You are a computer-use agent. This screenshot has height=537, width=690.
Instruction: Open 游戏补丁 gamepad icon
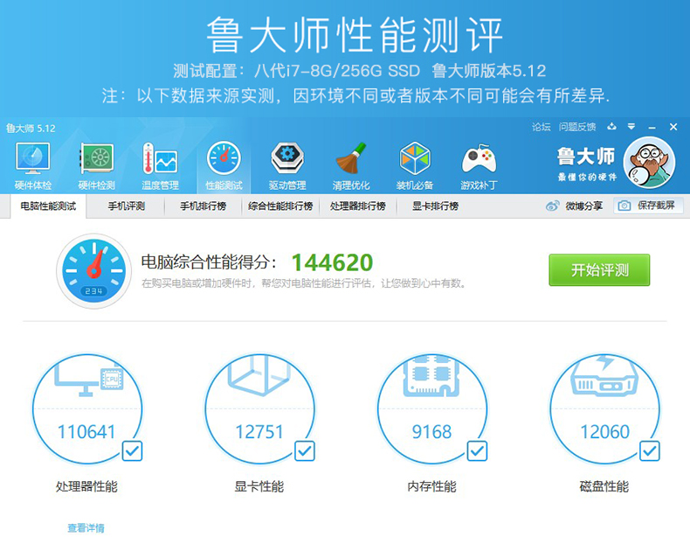pyautogui.click(x=479, y=158)
